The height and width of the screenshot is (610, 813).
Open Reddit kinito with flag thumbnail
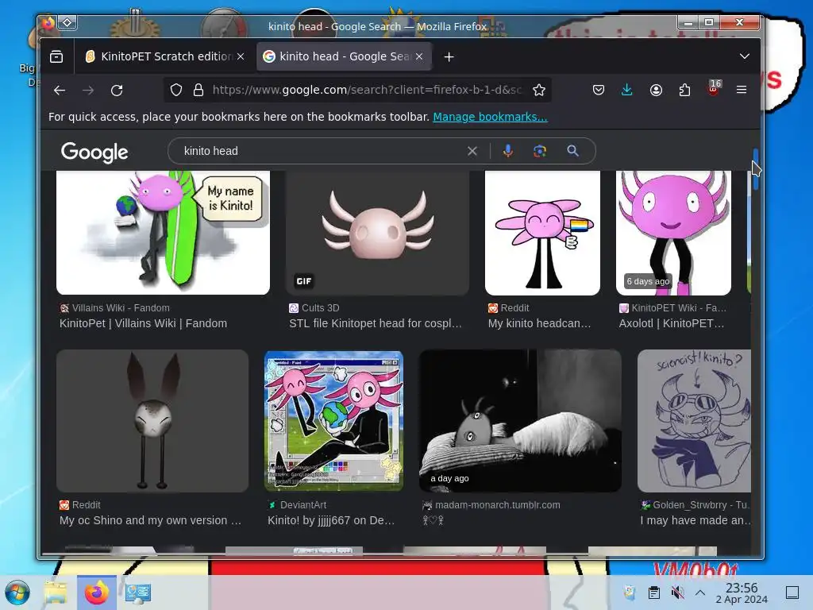point(542,233)
